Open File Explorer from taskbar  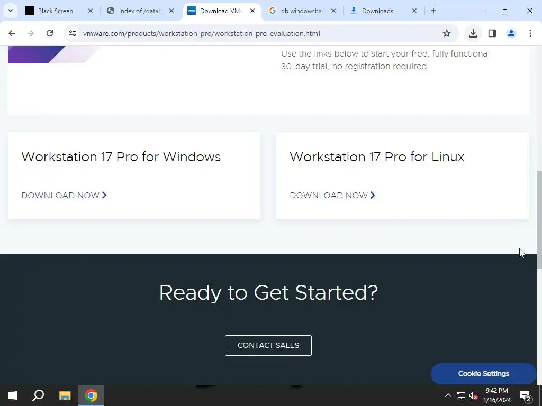[x=65, y=395]
